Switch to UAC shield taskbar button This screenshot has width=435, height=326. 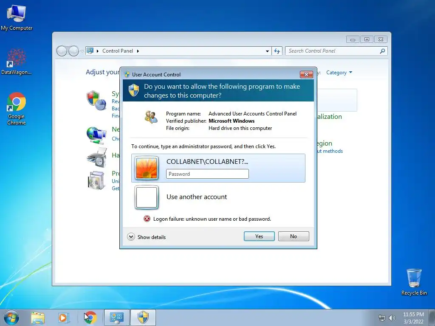[x=143, y=318]
